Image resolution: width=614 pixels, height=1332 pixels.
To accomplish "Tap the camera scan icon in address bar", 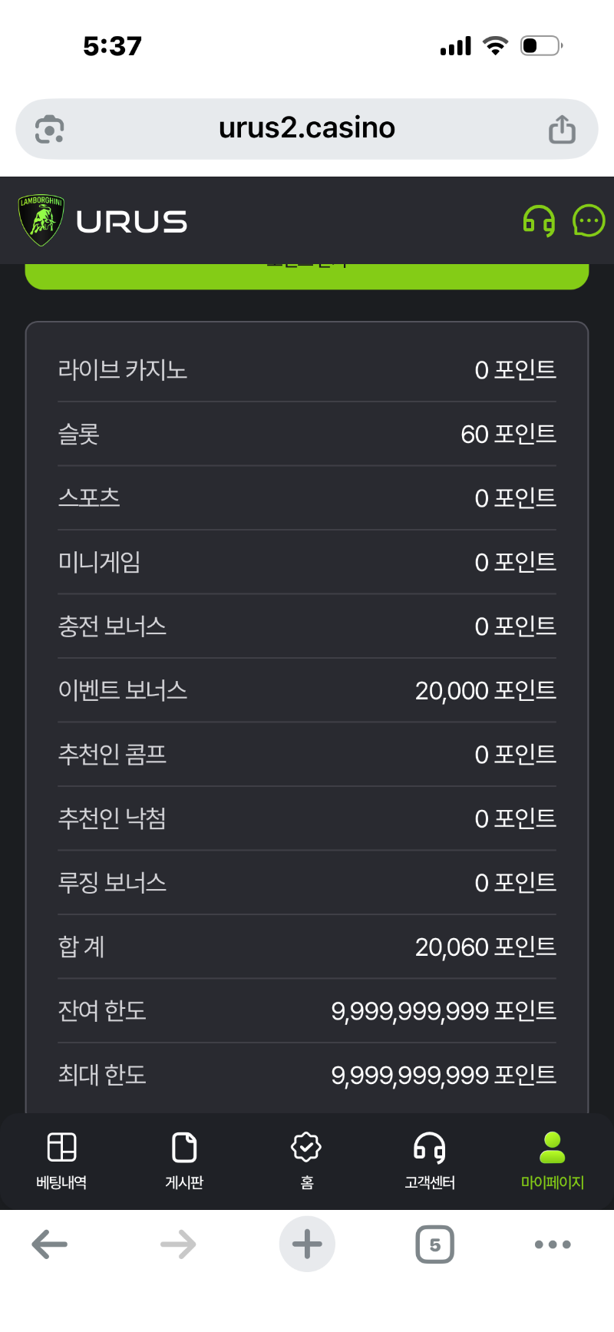I will [50, 129].
